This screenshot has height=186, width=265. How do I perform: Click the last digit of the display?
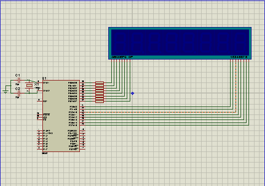point(241,42)
